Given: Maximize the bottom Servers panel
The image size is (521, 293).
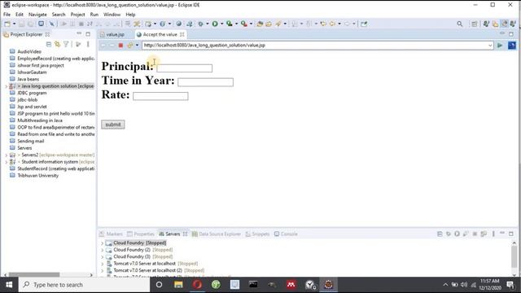Looking at the screenshot, I should 511,234.
